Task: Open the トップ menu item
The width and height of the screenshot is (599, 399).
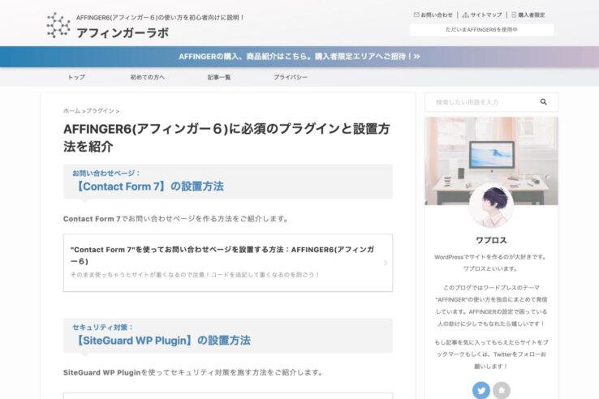Action: tap(76, 77)
